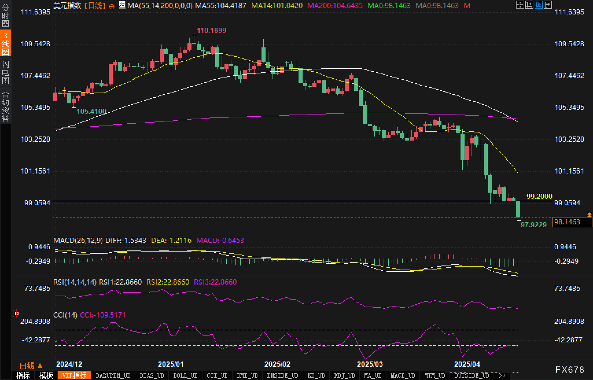The image size is (593, 380).
Task: Click the panel shift-right arrow icon
Action: [x=548, y=5]
